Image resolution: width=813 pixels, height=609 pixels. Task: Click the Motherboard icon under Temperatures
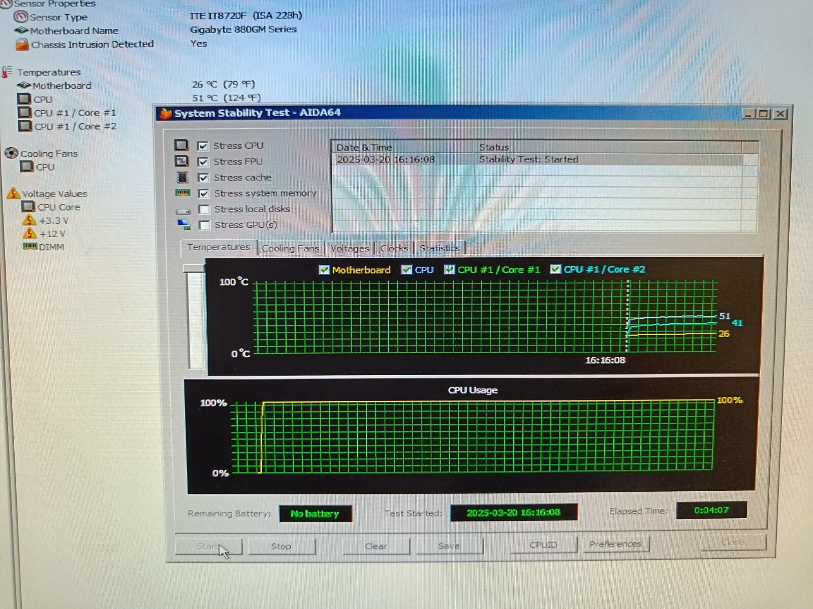24,85
